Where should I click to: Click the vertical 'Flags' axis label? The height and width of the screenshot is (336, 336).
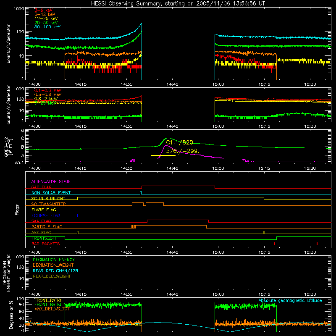point(17,210)
